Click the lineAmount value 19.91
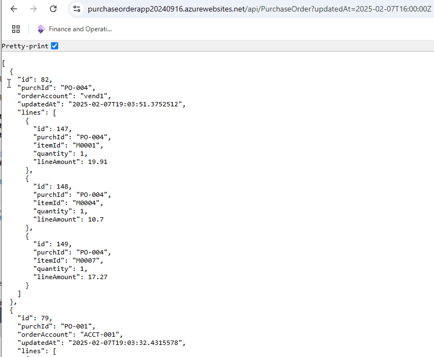This screenshot has width=434, height=357. point(98,162)
